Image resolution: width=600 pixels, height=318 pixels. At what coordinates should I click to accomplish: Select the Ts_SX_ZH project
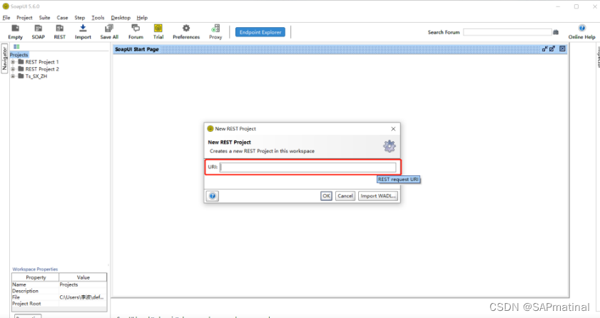36,76
